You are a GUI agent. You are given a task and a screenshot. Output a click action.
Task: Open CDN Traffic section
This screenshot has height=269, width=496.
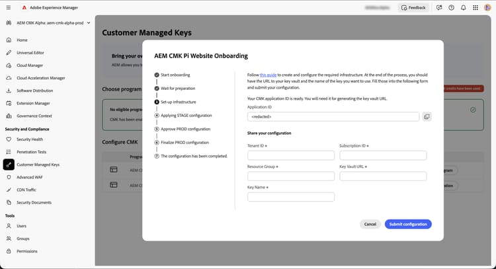[x=26, y=190]
